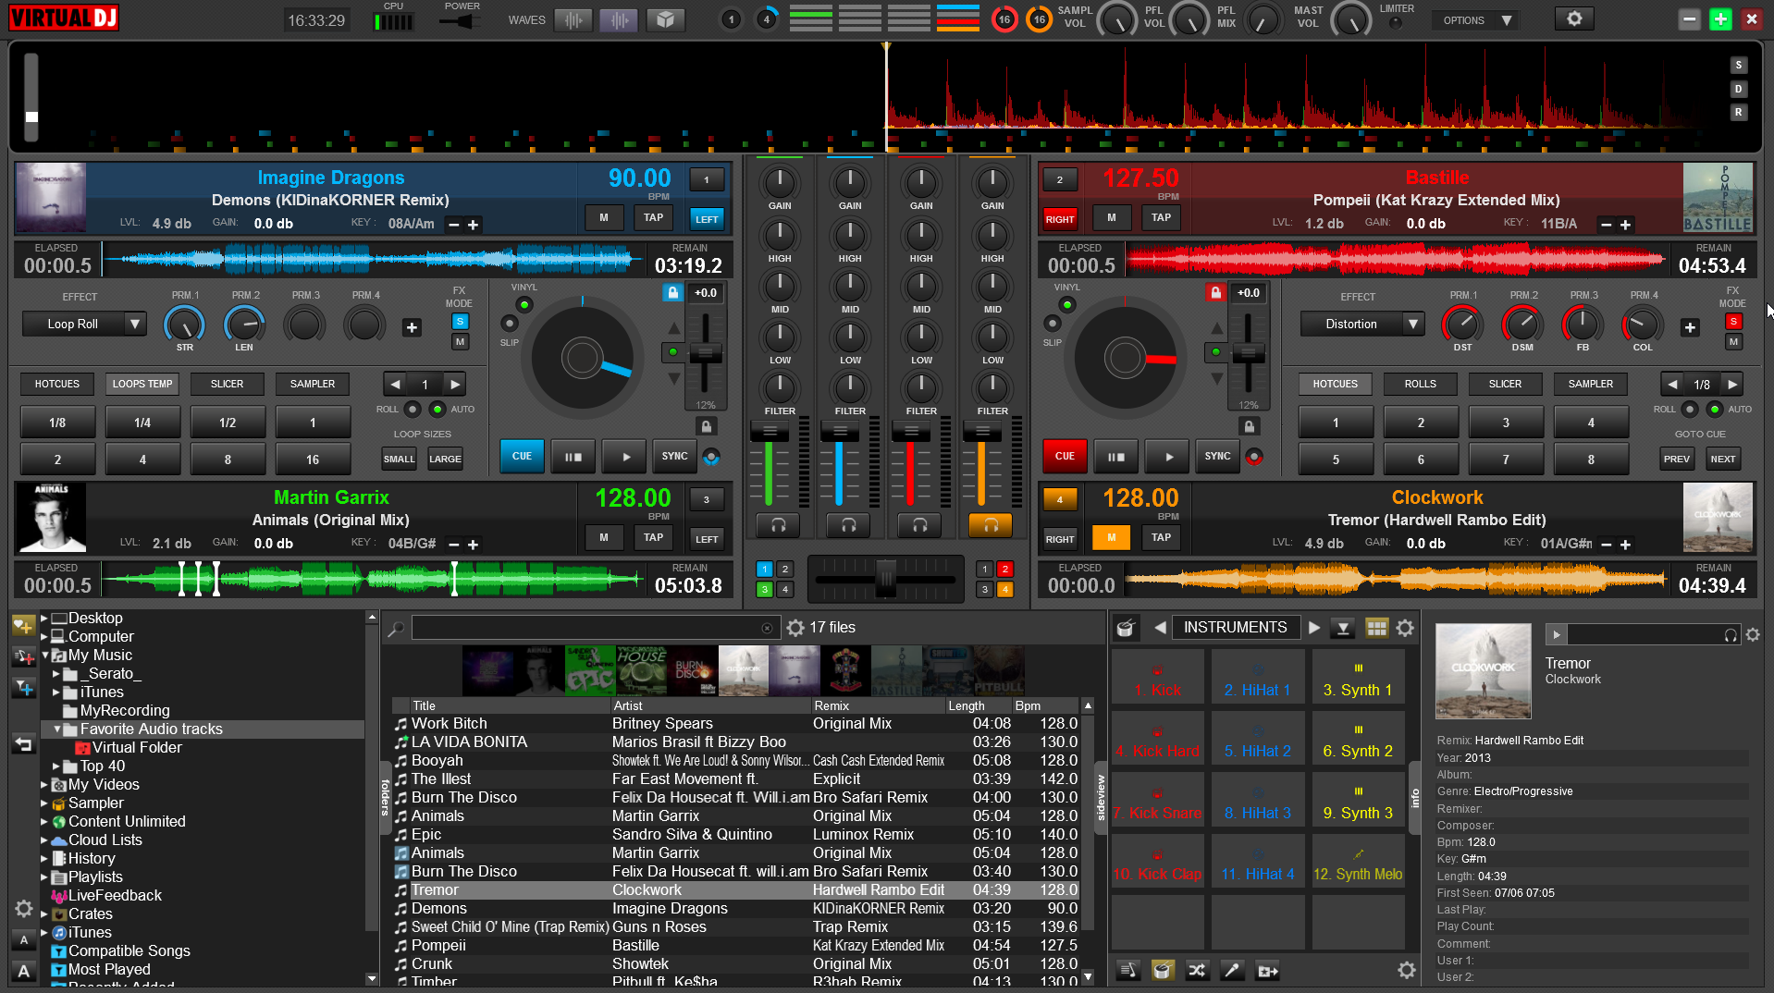This screenshot has width=1774, height=993.
Task: Expand the Cloud Lists node
Action: (x=44, y=840)
